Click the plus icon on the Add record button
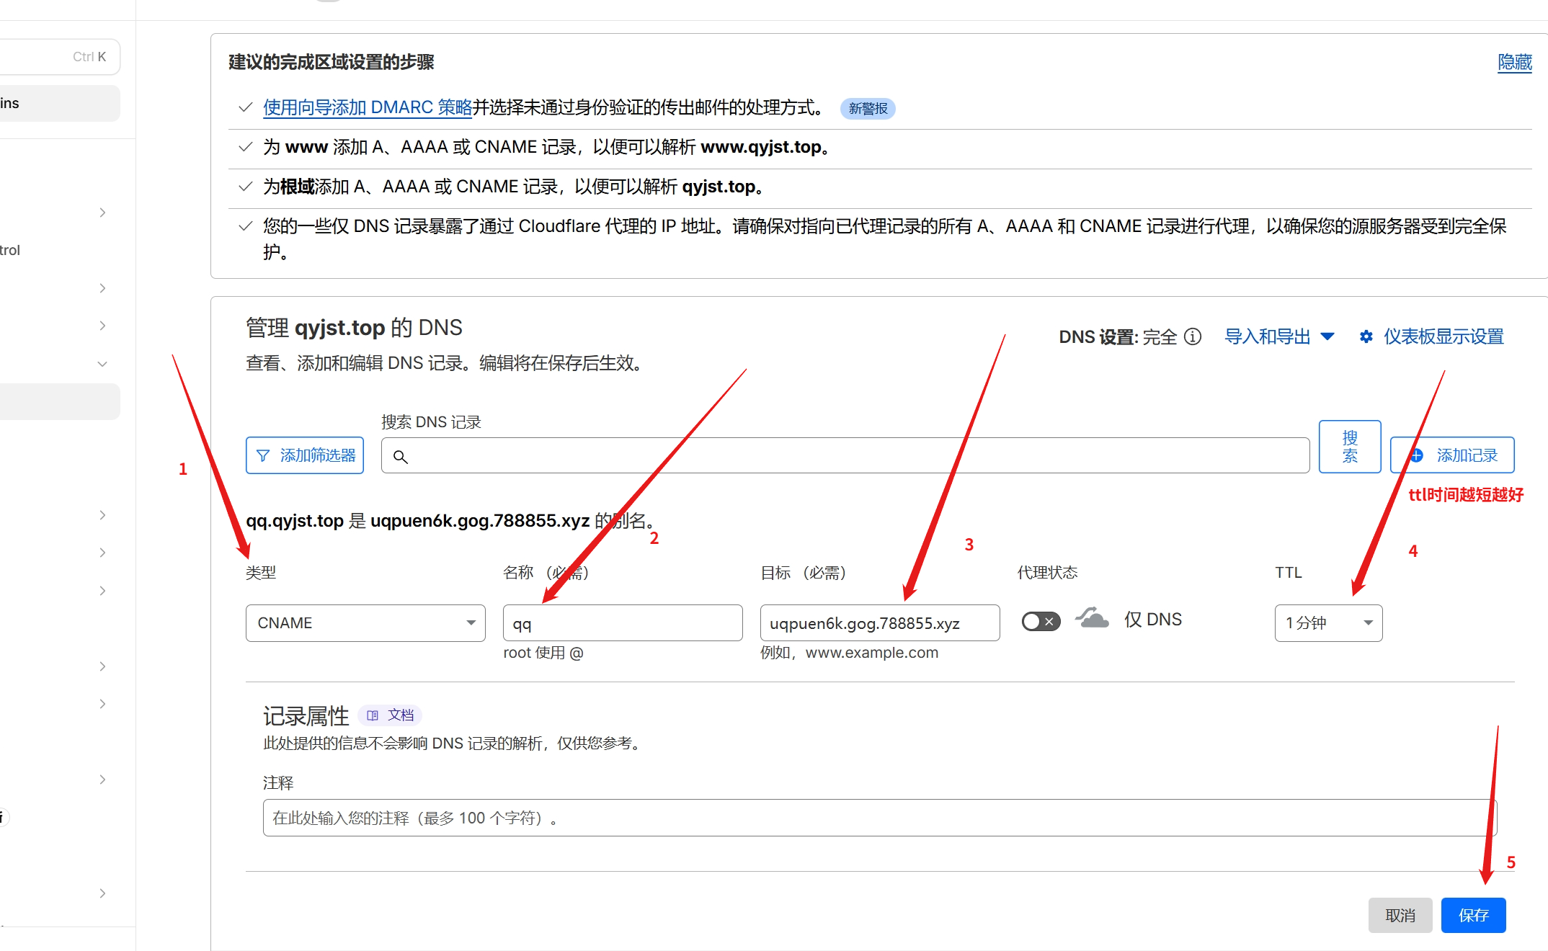The image size is (1548, 951). pyautogui.click(x=1417, y=456)
